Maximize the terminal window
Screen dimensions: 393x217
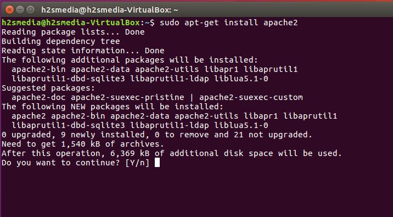31,10
